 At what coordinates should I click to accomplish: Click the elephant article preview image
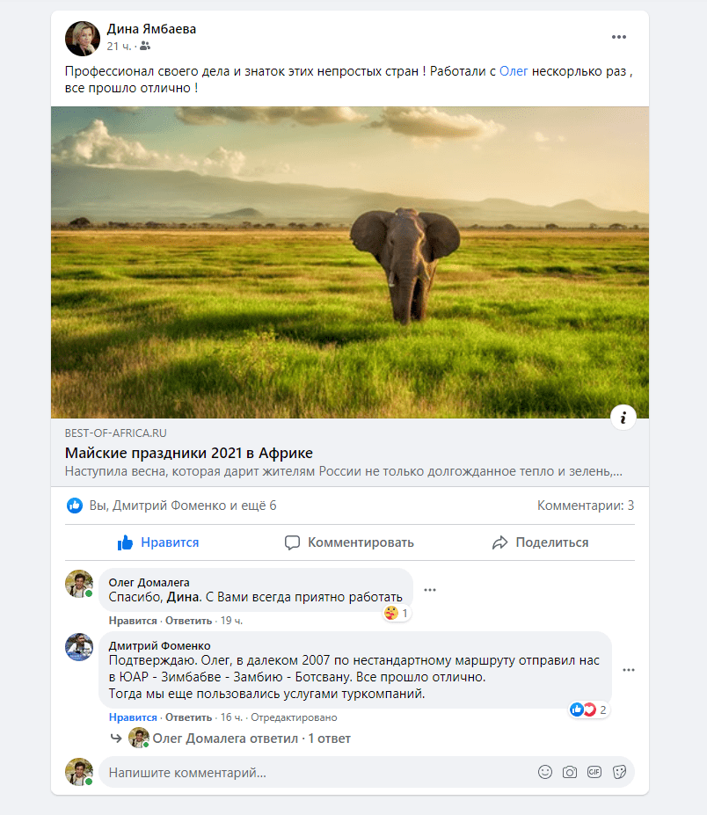click(350, 262)
